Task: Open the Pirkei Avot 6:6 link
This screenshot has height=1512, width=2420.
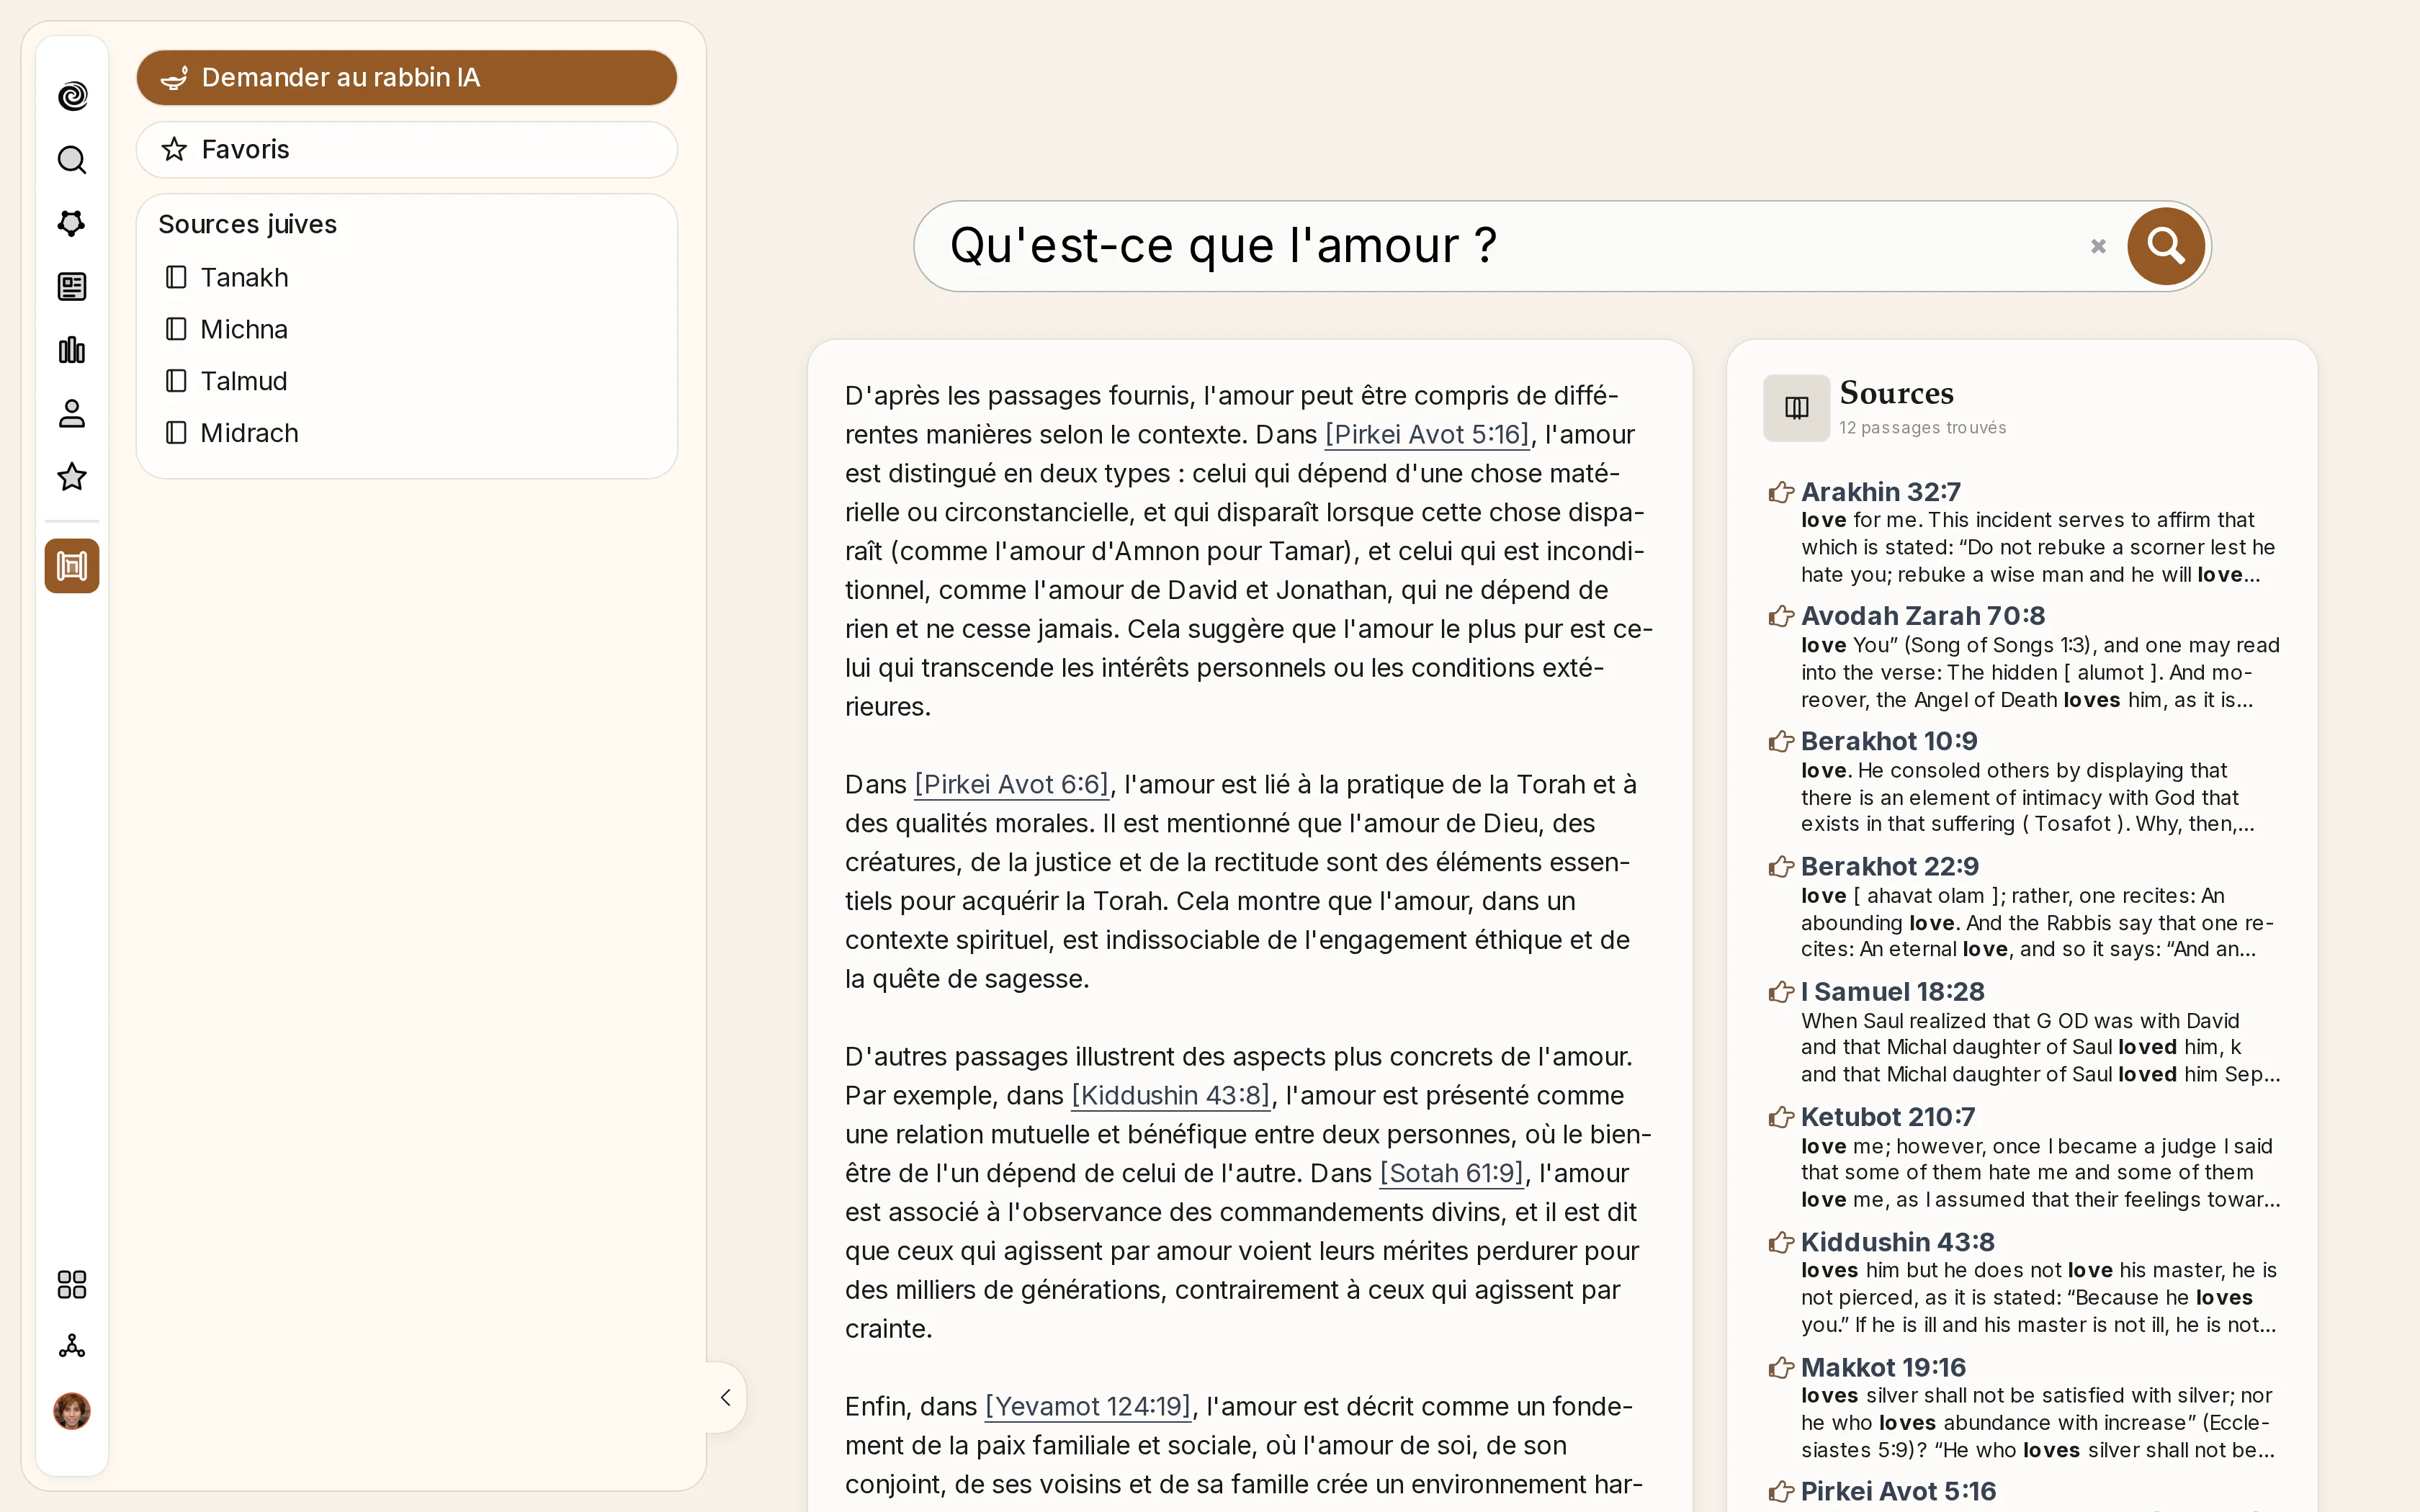Action: 1012,785
